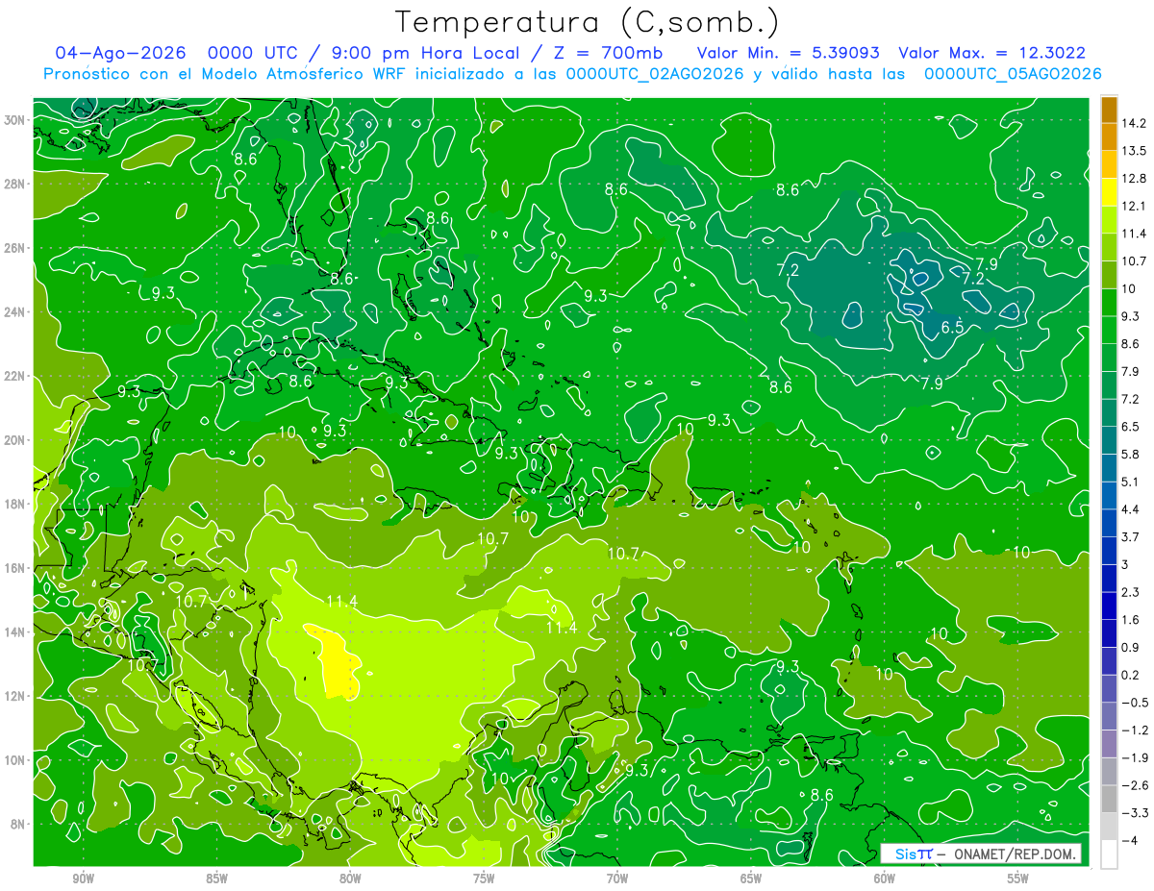Pick the white swatch below -4
The width and height of the screenshot is (1154, 891).
coord(1109,854)
